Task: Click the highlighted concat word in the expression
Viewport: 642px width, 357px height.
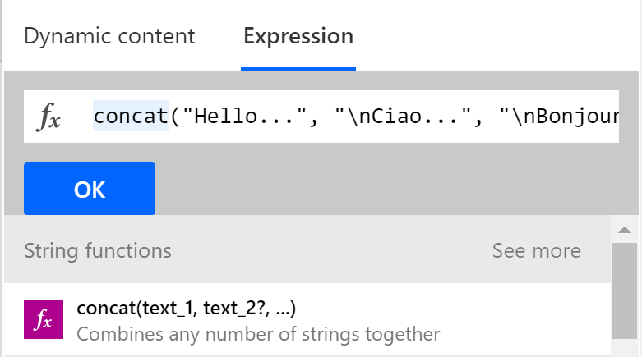Action: coord(131,117)
